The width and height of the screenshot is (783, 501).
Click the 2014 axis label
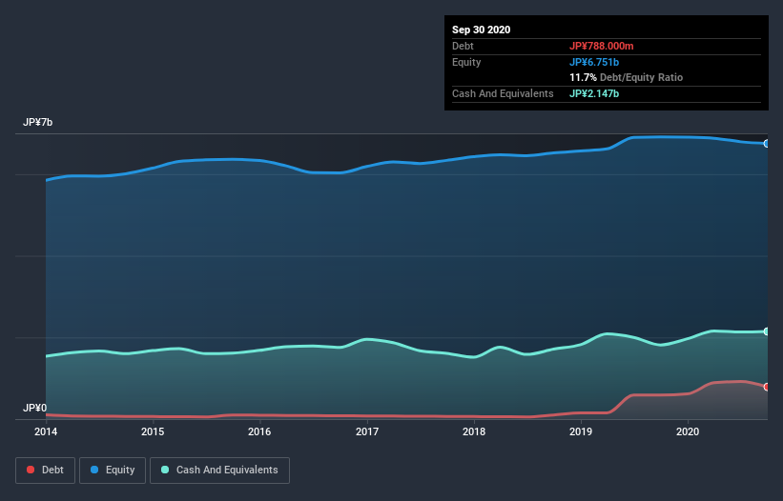point(46,431)
